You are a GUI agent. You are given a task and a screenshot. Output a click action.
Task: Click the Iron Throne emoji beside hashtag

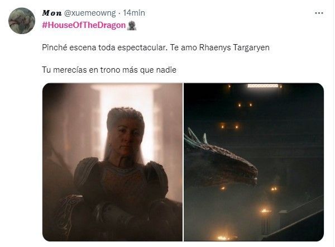pyautogui.click(x=131, y=25)
